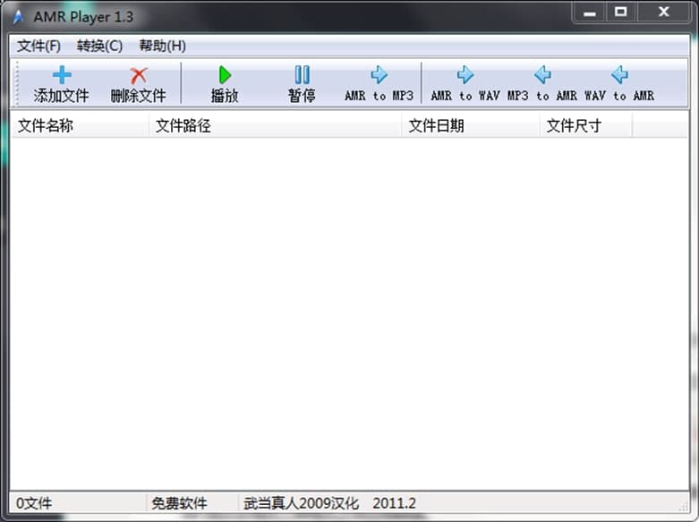Open the 转换(C) menu
The width and height of the screenshot is (699, 522).
tap(99, 46)
